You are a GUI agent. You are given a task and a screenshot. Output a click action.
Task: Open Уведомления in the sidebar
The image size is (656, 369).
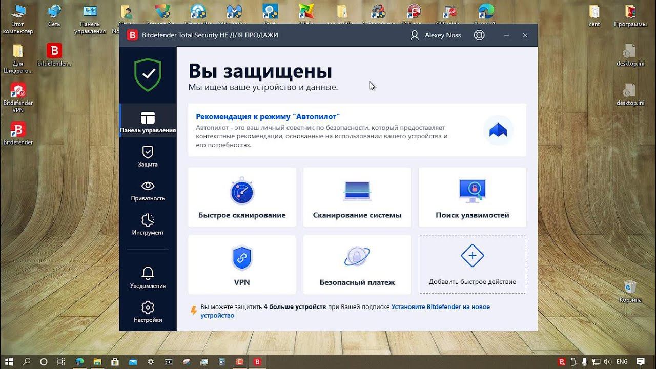(x=148, y=277)
